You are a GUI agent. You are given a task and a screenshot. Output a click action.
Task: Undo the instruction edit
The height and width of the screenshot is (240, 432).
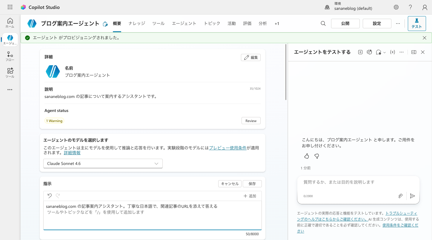[50, 196]
